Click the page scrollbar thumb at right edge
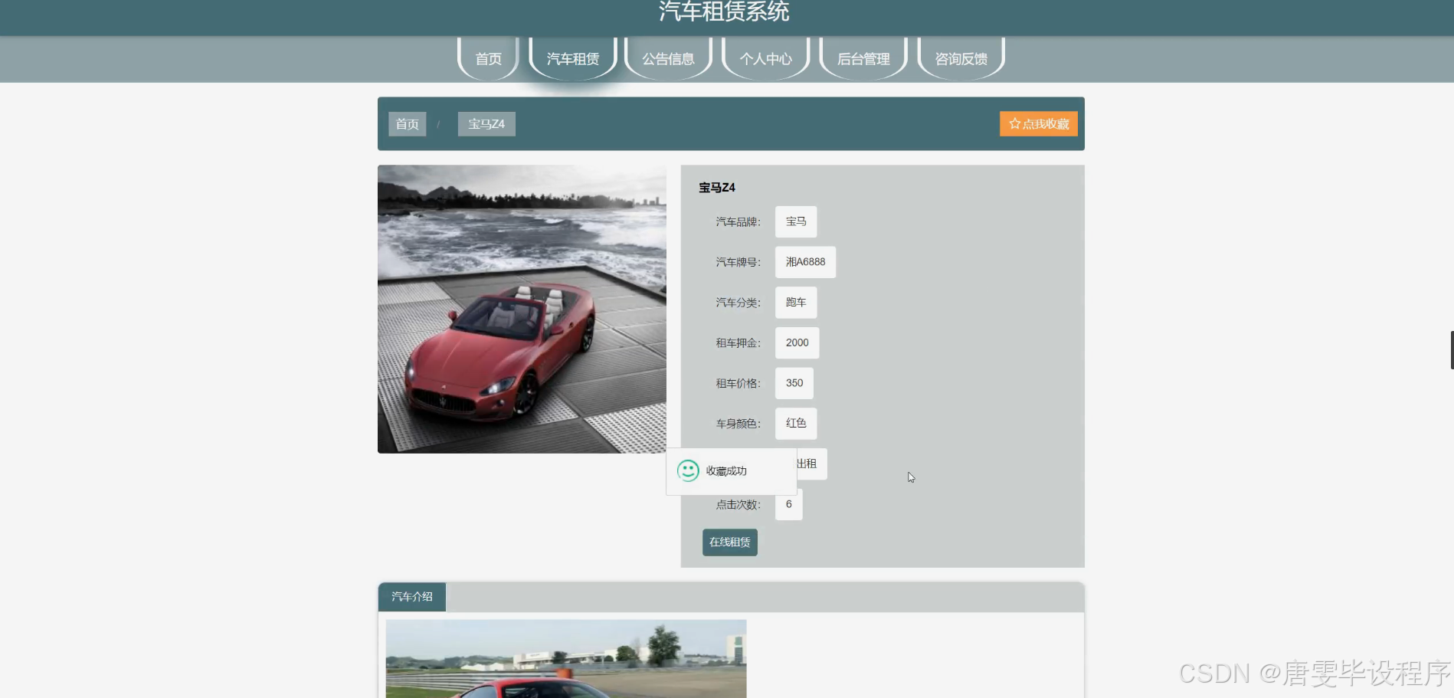Screen dimensions: 1454x698 (1452, 350)
